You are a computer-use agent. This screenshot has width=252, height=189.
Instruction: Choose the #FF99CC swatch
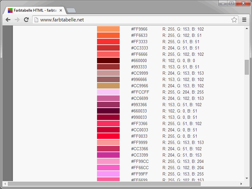pos(108,161)
